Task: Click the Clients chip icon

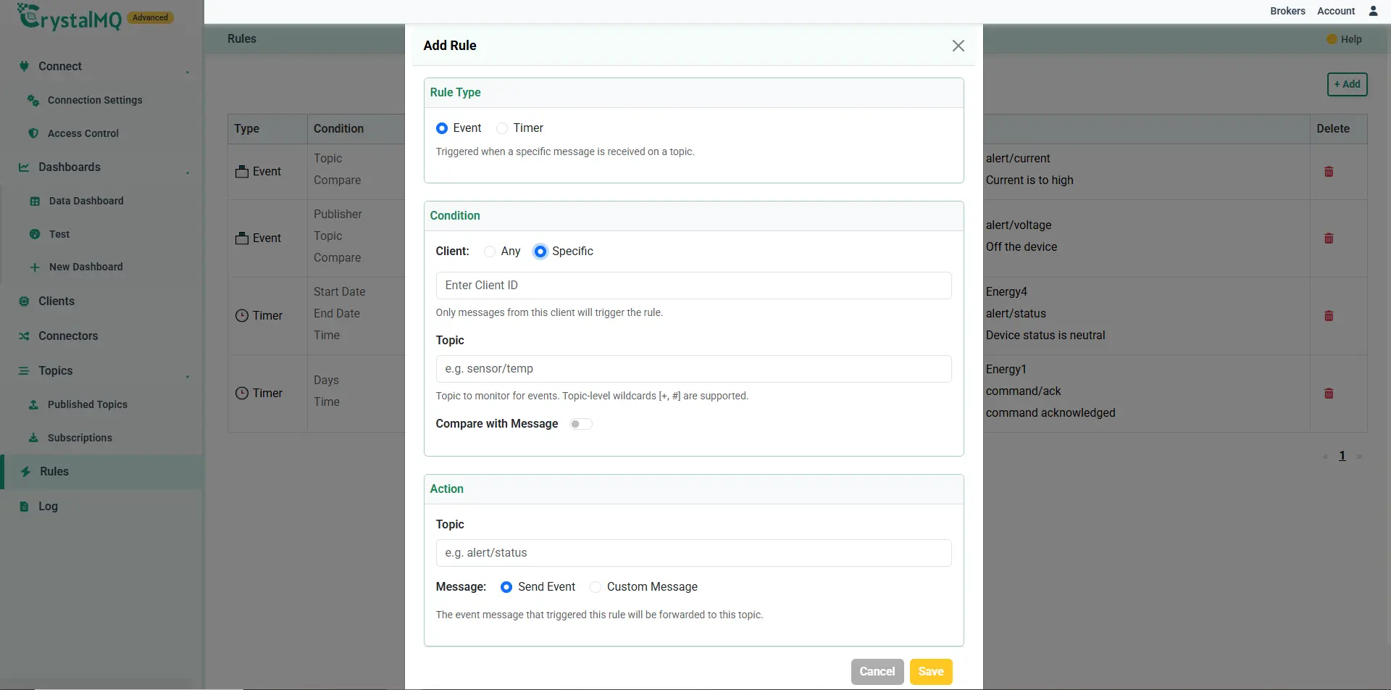Action: [24, 301]
